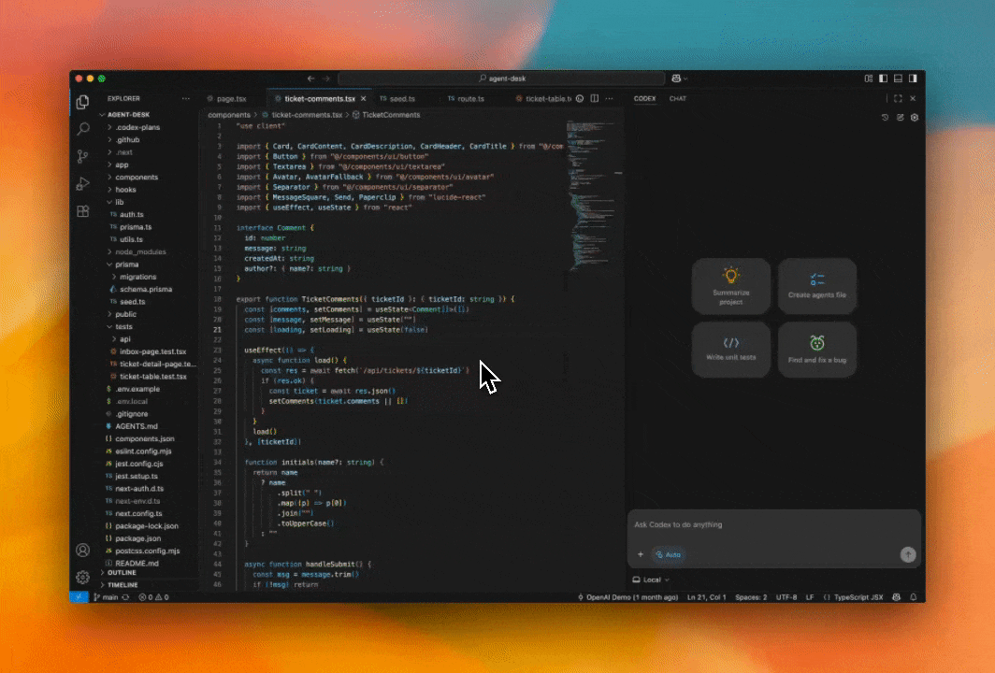
Task: Open the Source Control view
Action: pyautogui.click(x=83, y=156)
